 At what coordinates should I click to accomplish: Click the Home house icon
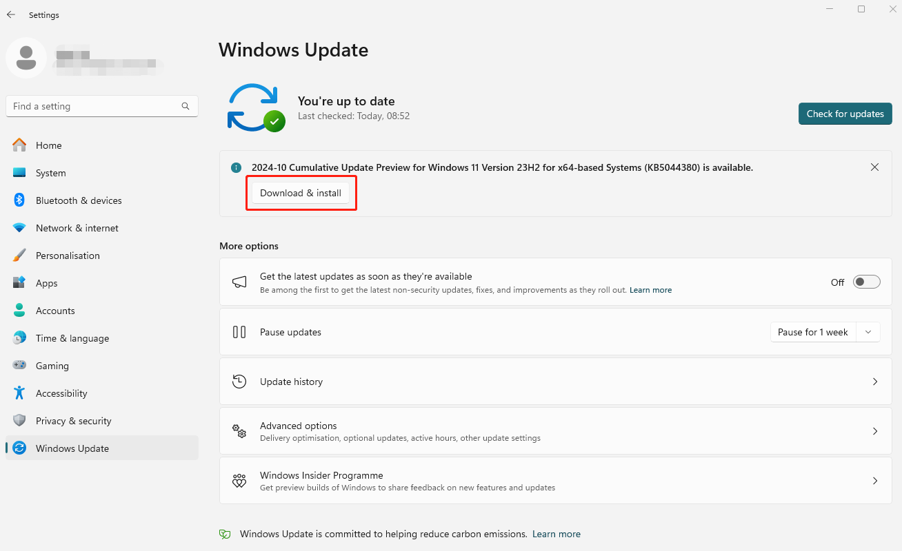pos(19,145)
